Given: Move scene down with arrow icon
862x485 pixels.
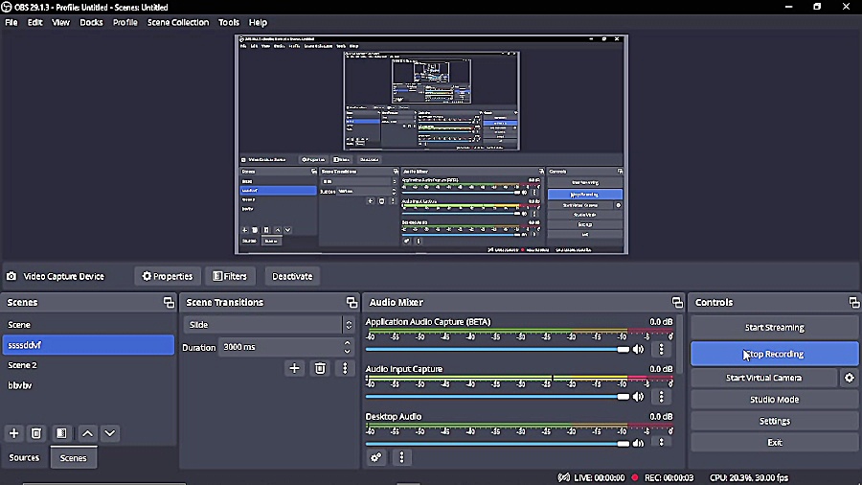Looking at the screenshot, I should click(110, 433).
